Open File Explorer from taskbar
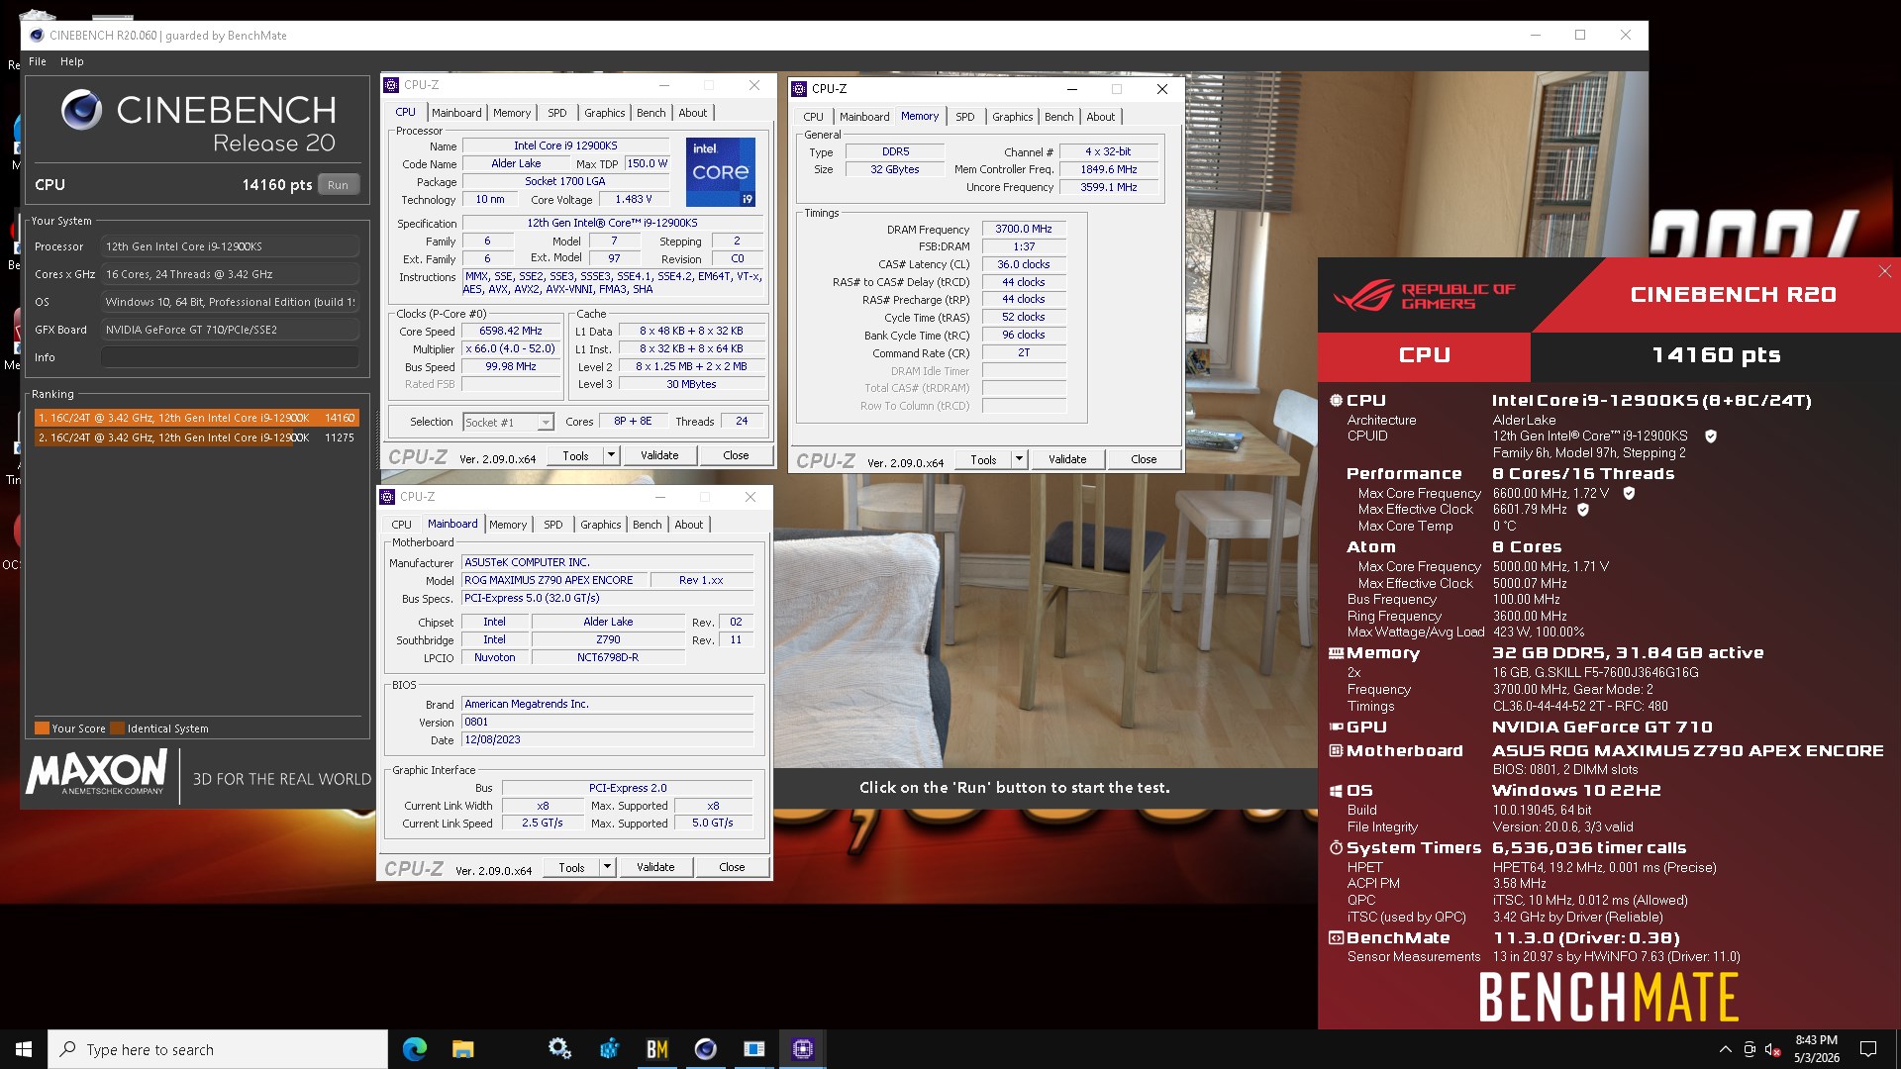 [462, 1049]
